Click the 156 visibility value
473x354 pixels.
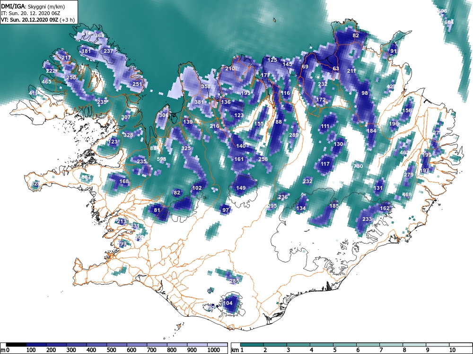pyautogui.click(x=407, y=110)
